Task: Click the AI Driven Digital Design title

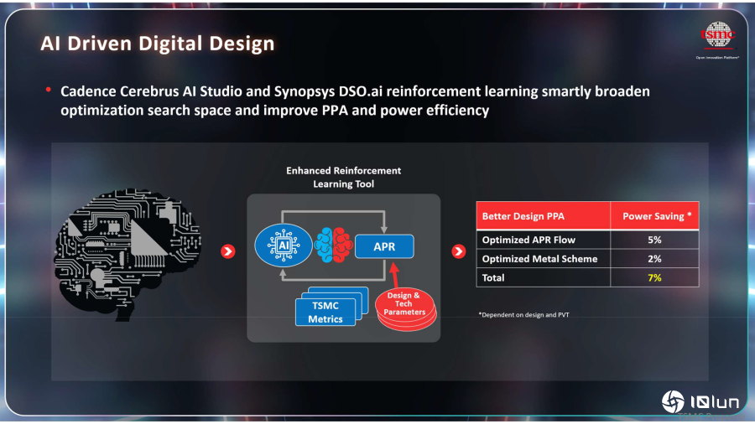Action: (x=157, y=44)
